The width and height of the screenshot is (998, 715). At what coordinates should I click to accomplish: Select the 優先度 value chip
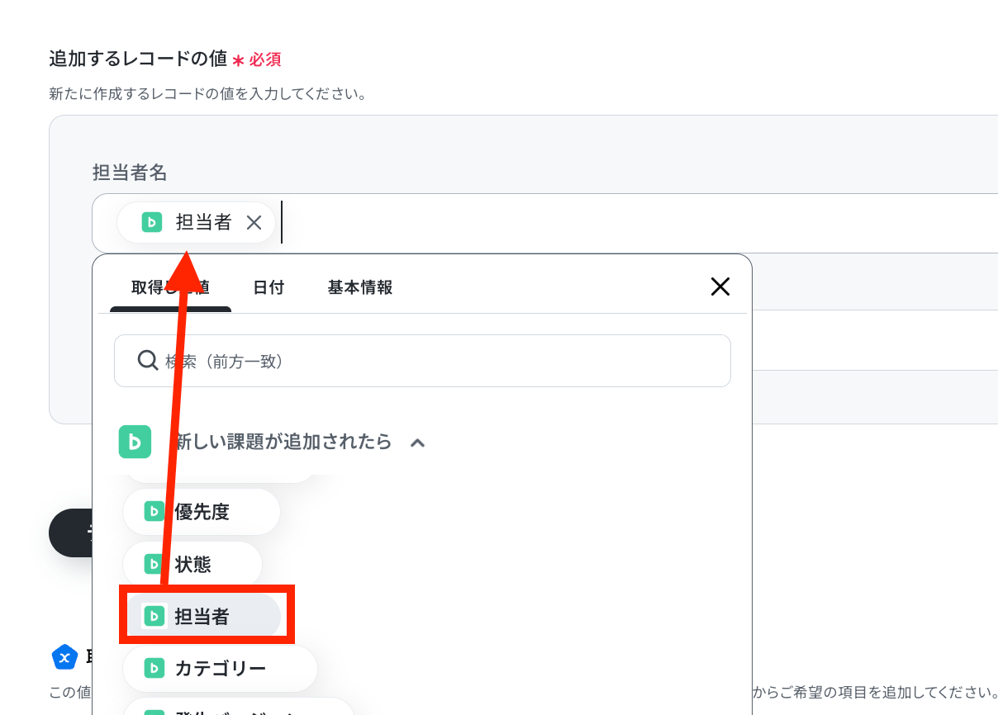(x=202, y=512)
